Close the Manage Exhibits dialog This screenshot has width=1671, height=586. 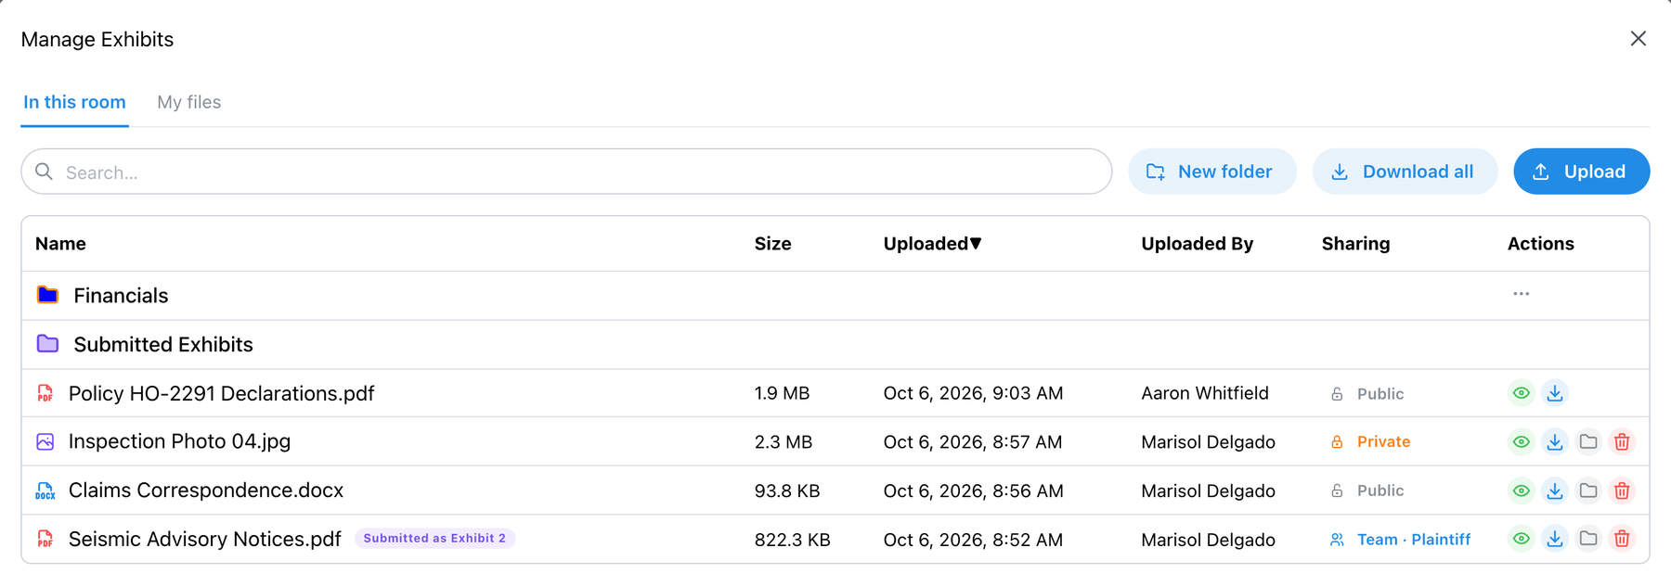coord(1639,39)
